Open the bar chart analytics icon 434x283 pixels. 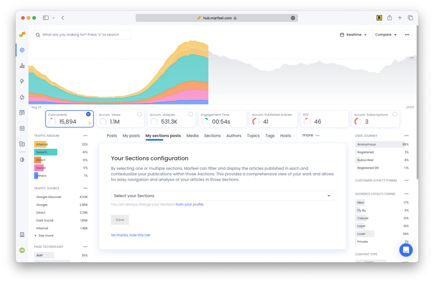[x=22, y=66]
